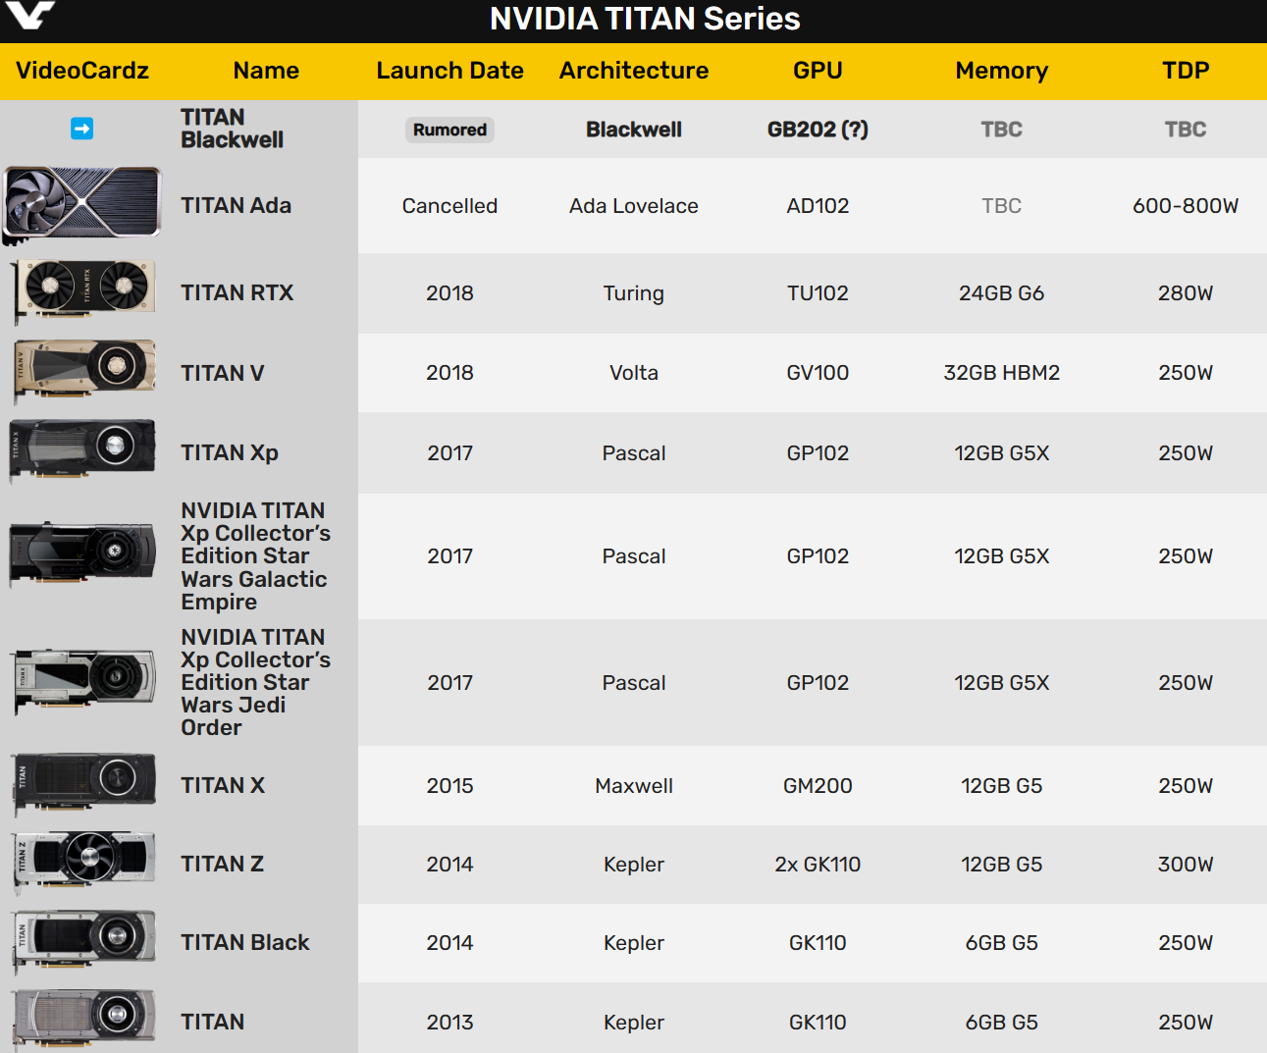Click the NVIDIA TITAN Series title

[x=645, y=19]
